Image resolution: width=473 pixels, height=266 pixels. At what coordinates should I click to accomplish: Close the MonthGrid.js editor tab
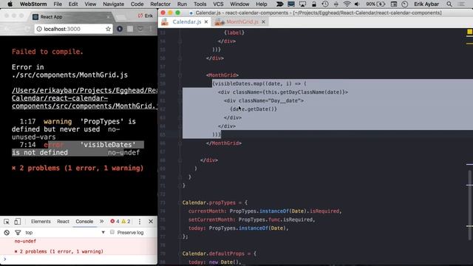[263, 21]
